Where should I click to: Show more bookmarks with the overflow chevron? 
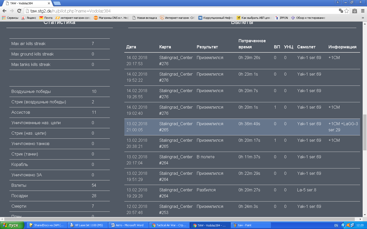(x=363, y=18)
